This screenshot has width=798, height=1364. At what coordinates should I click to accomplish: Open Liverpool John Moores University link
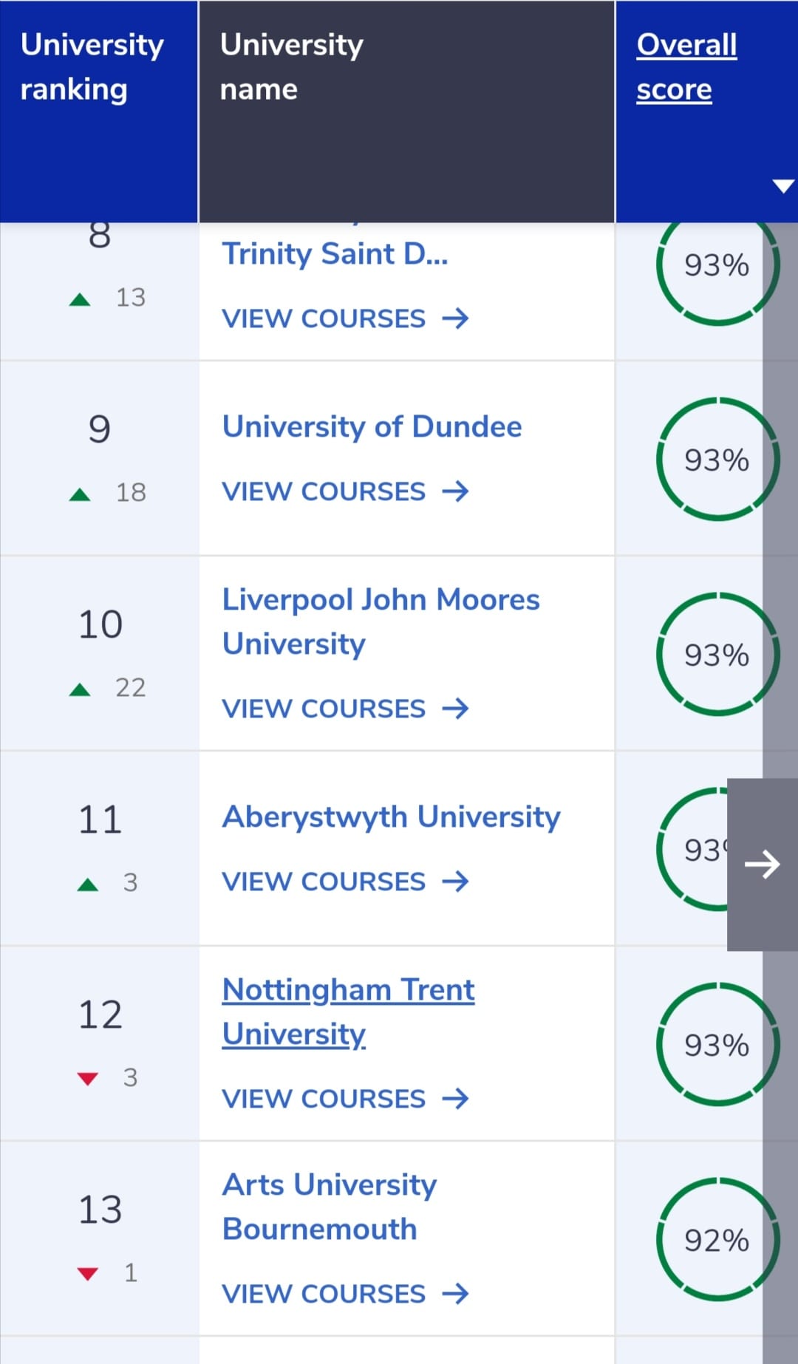pyautogui.click(x=381, y=621)
